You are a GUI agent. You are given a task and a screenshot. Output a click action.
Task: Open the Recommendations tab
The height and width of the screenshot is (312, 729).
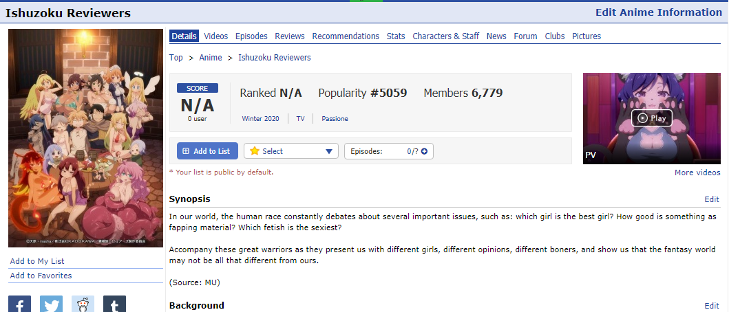(x=346, y=36)
